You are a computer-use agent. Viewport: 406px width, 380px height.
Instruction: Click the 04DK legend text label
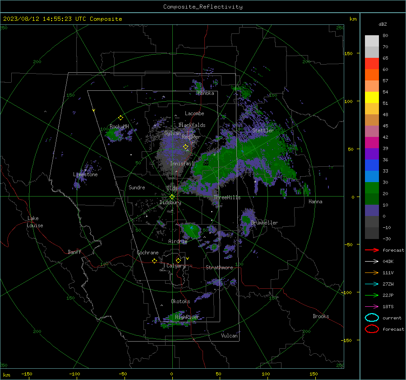388,262
